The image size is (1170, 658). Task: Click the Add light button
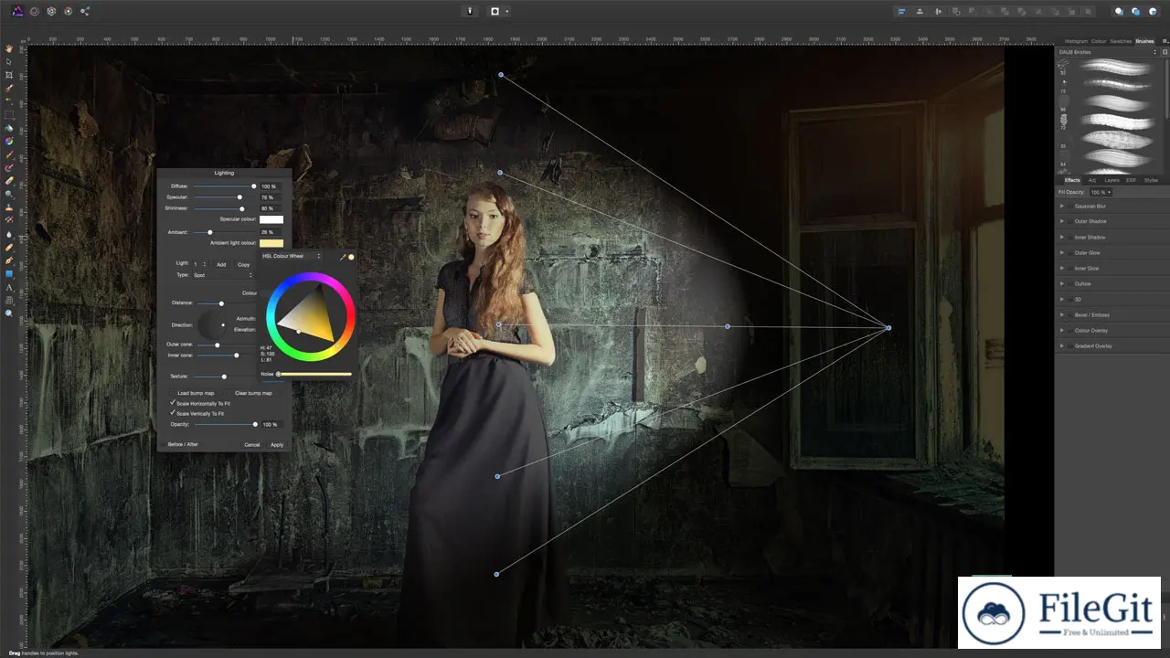coord(221,264)
